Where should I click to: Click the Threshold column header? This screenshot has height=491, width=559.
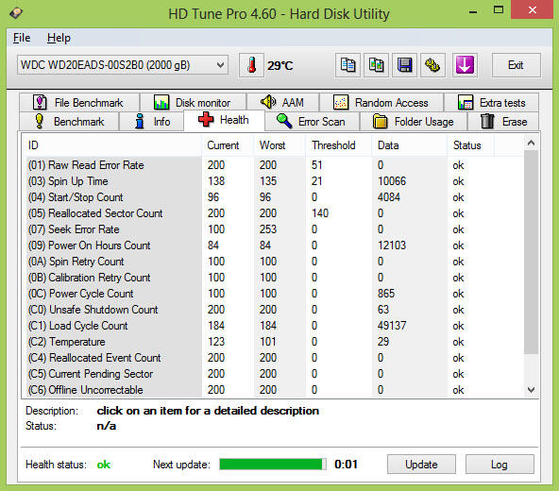click(339, 145)
